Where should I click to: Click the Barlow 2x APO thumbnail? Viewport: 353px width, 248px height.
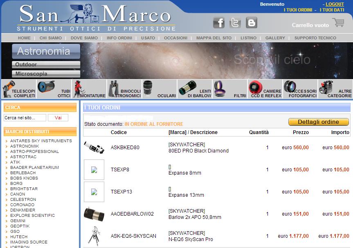click(94, 214)
